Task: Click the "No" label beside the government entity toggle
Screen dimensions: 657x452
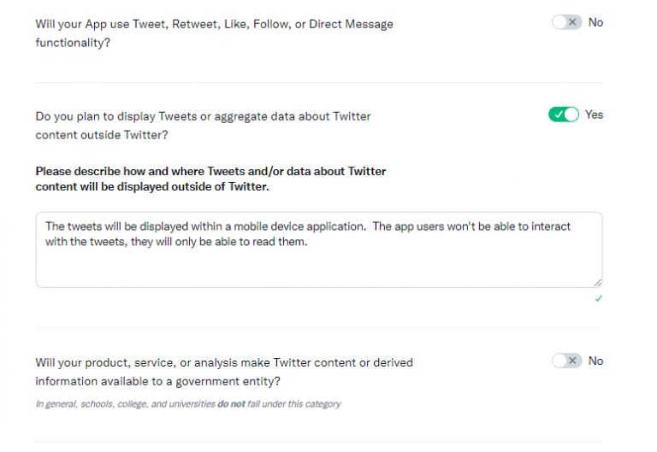Action: [x=595, y=361]
